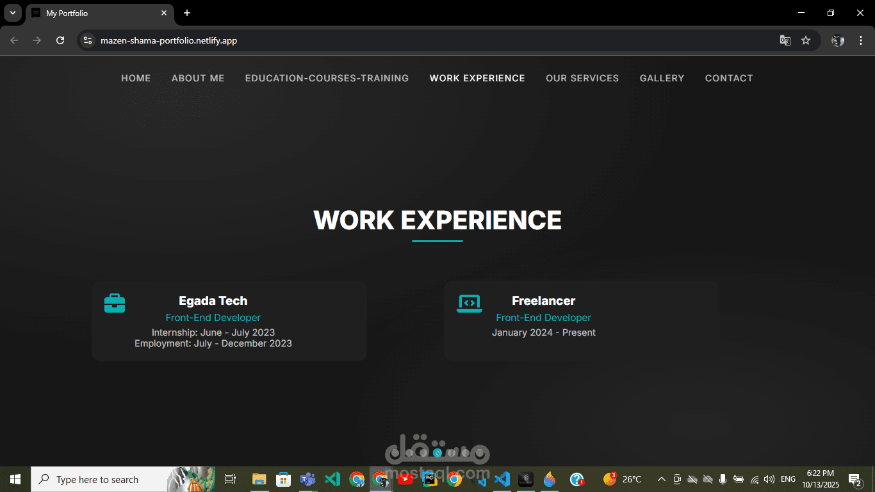Switch the ENG input language indicator

point(788,479)
